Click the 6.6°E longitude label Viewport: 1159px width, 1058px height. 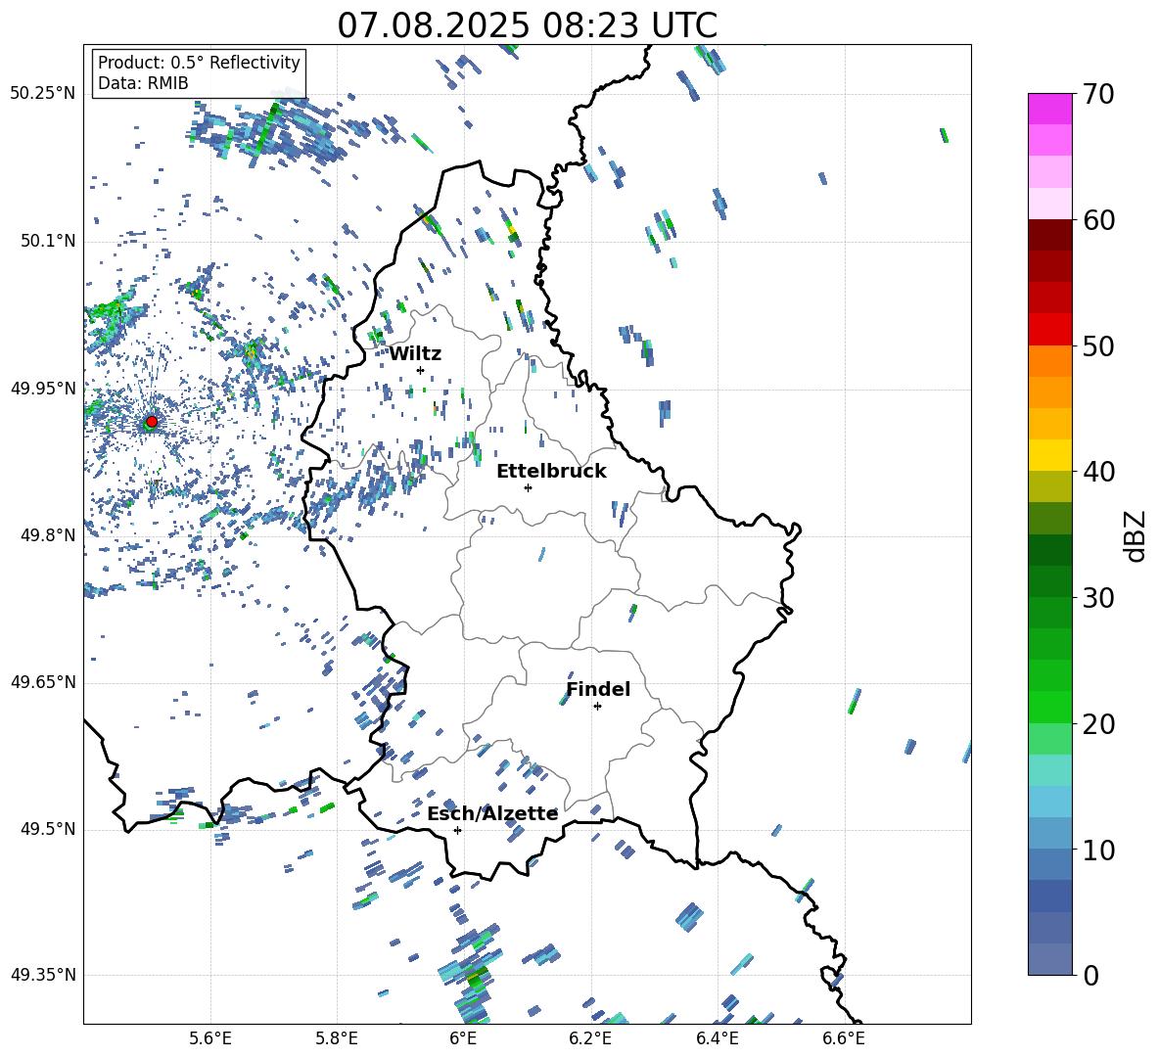[844, 1039]
